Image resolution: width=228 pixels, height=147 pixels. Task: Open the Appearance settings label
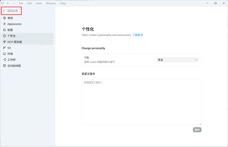[x=15, y=24]
